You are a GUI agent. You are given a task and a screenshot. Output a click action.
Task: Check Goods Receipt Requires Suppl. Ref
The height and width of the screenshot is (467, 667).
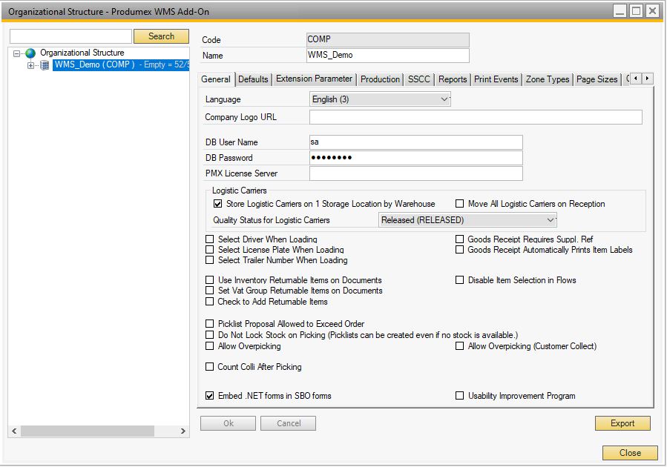pos(460,239)
